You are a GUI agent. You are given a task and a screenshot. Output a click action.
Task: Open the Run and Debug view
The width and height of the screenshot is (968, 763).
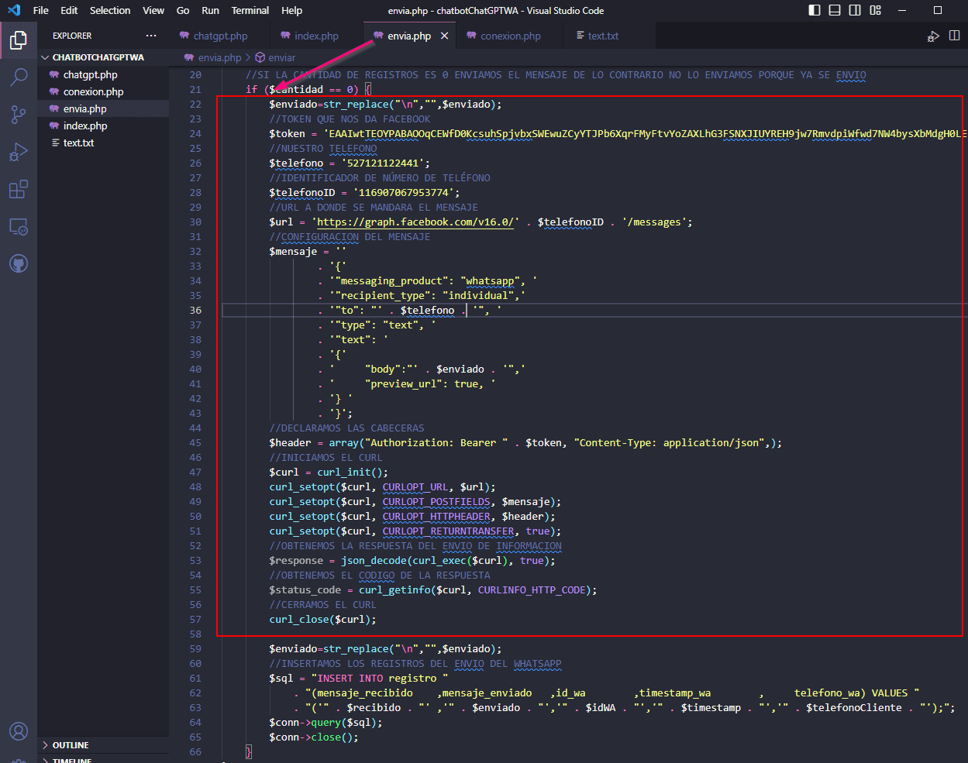17,151
